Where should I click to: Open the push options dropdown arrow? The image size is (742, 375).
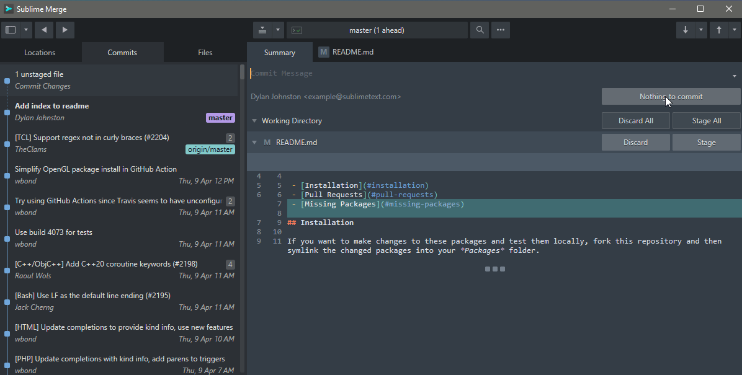coord(734,30)
